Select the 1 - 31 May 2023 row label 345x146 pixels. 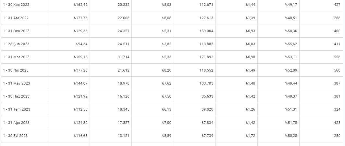pyautogui.click(x=17, y=83)
